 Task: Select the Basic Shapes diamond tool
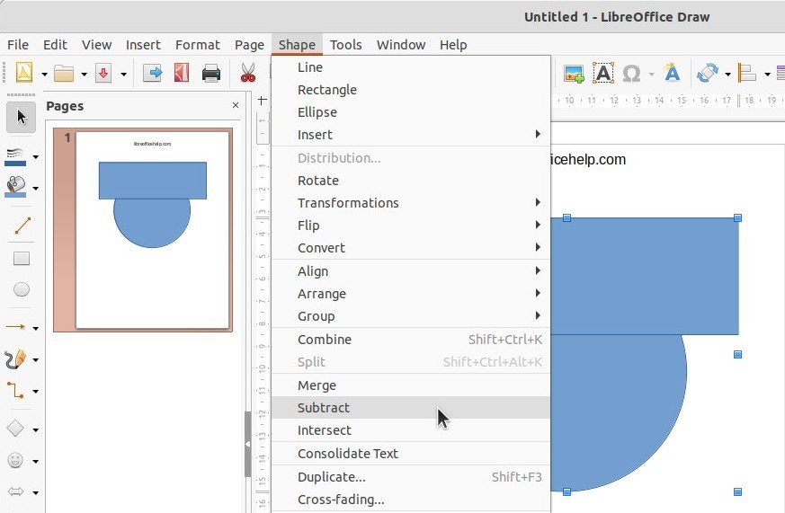(x=15, y=429)
